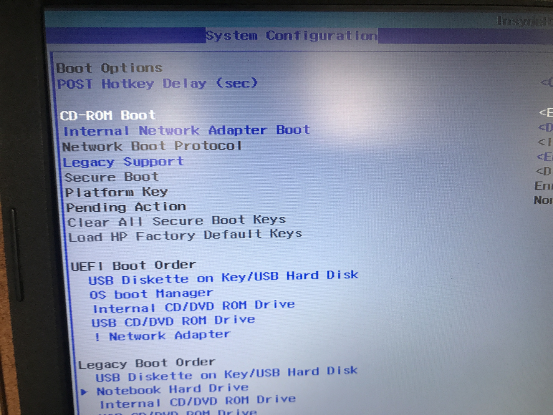The height and width of the screenshot is (415, 553).
Task: Select USB Diskette on Key under UEFI Boot Order
Action: coord(224,277)
